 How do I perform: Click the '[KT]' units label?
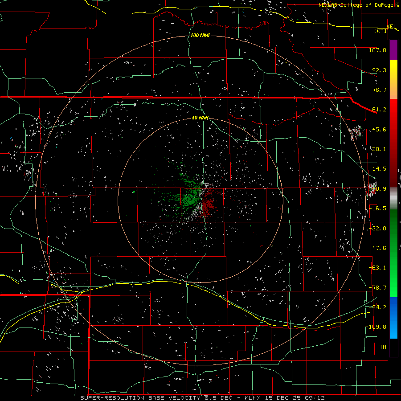[x=381, y=31]
